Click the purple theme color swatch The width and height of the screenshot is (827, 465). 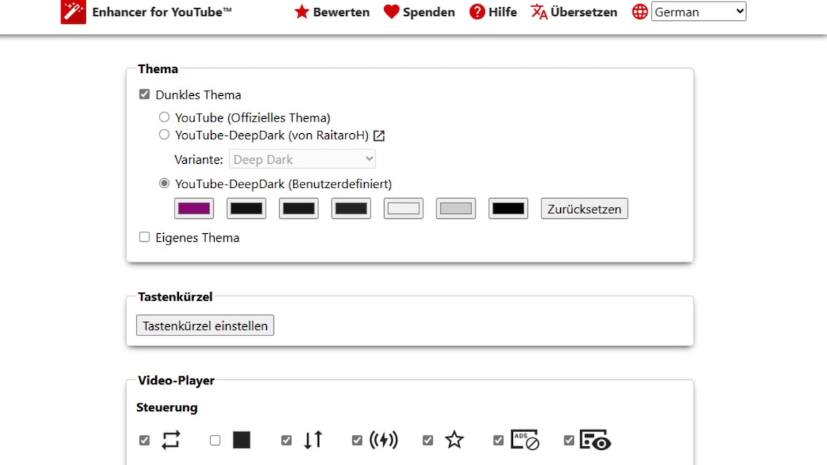pos(193,208)
